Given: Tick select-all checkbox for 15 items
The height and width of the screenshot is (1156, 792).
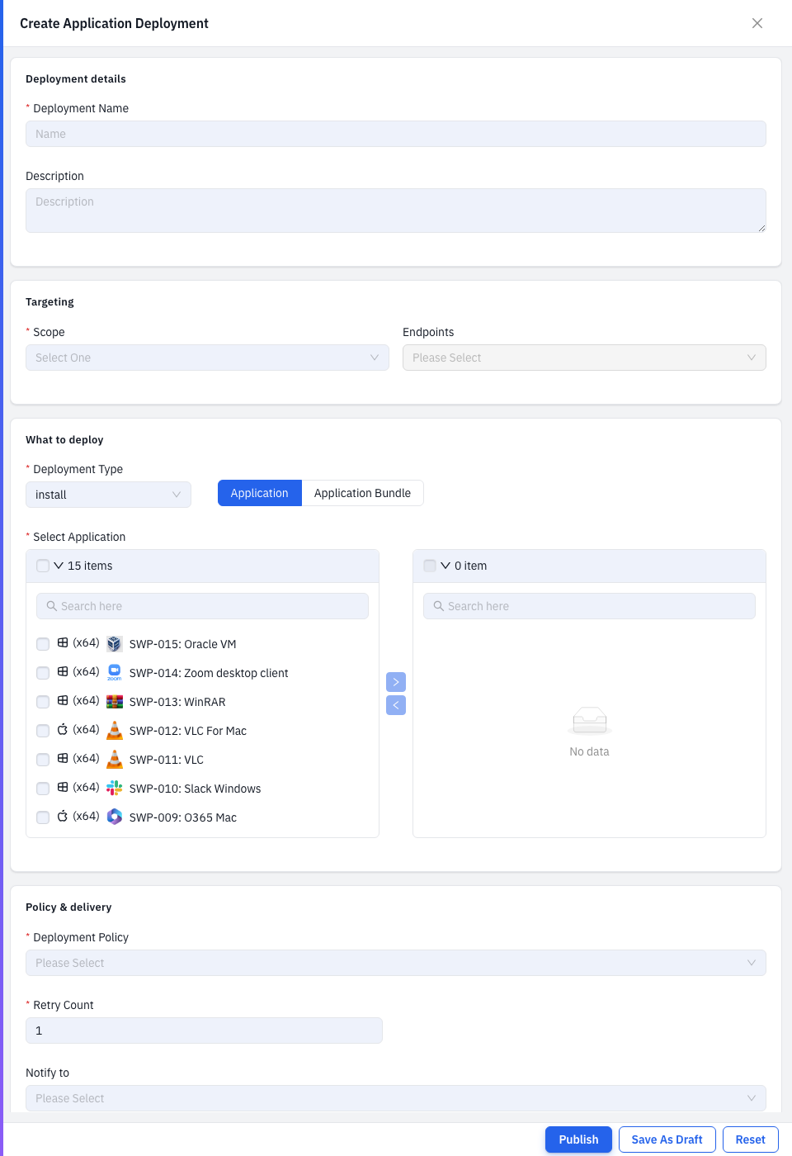Looking at the screenshot, I should point(43,566).
